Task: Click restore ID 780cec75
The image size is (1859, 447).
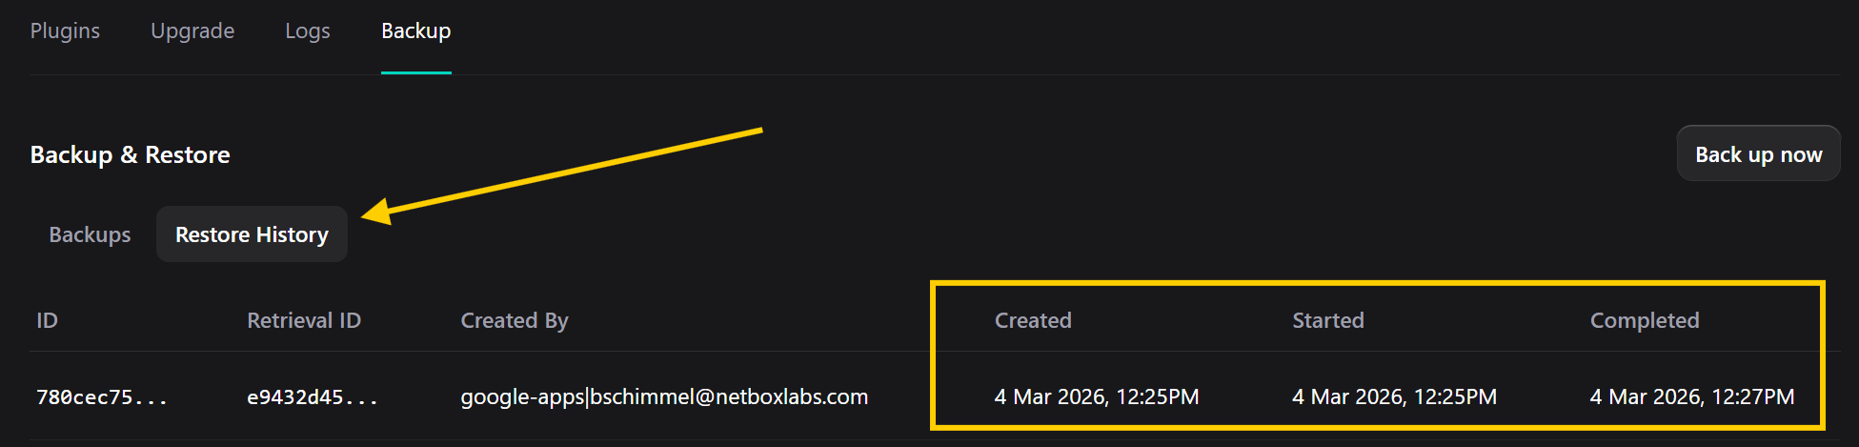Action: point(102,397)
